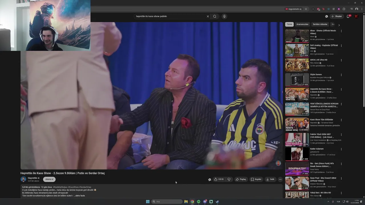
Task: Open the Windows Start menu
Action: coord(148,202)
